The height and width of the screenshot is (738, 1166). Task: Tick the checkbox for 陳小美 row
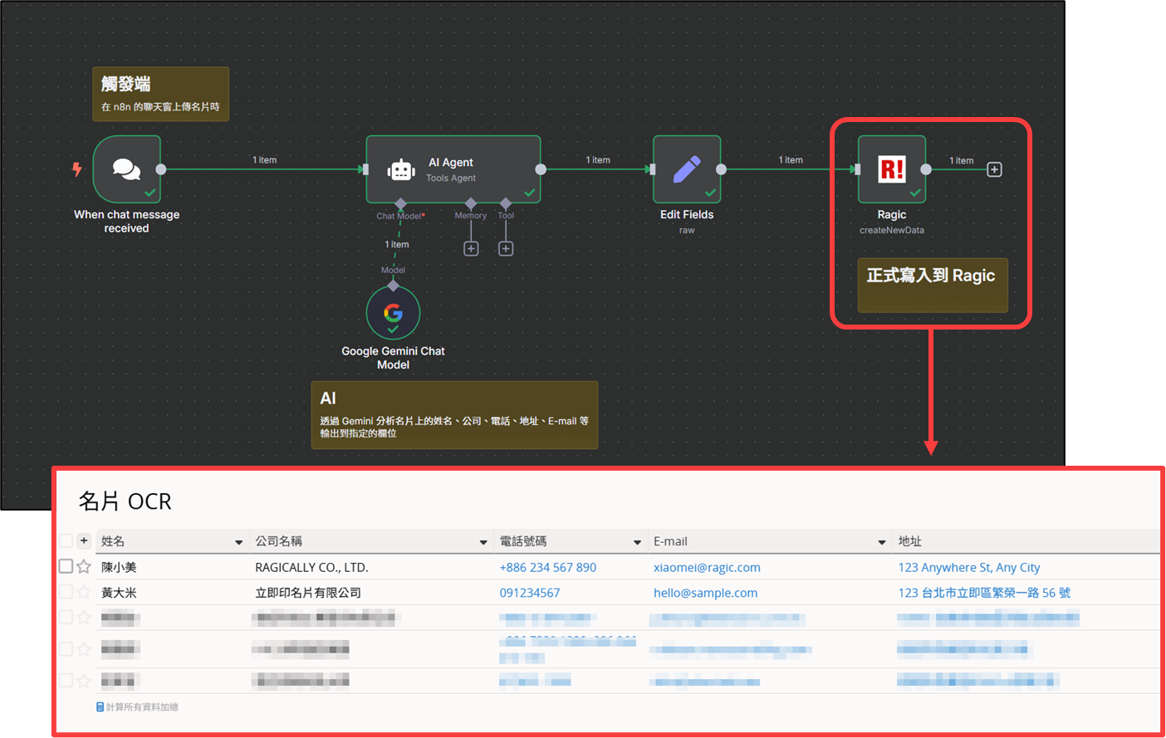pyautogui.click(x=66, y=566)
